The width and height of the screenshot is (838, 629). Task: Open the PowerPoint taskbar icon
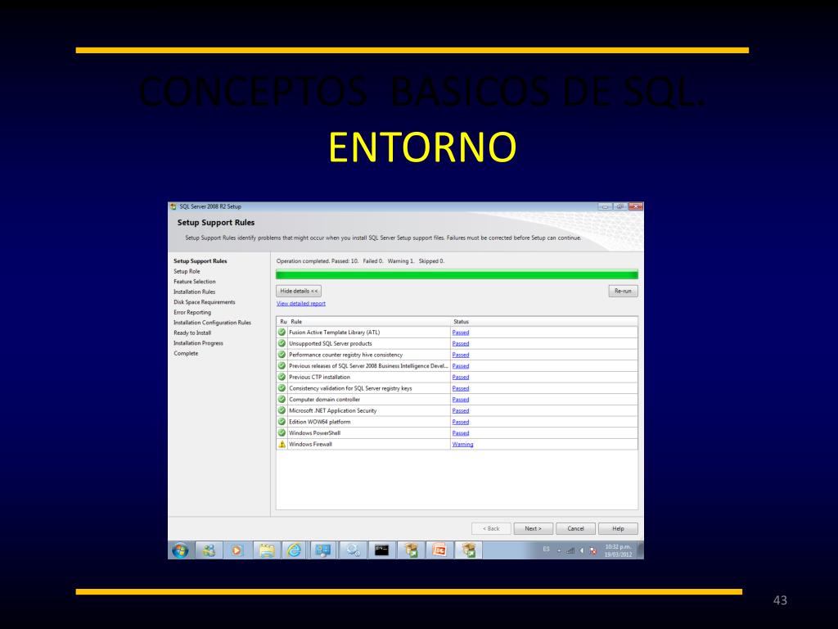[439, 550]
